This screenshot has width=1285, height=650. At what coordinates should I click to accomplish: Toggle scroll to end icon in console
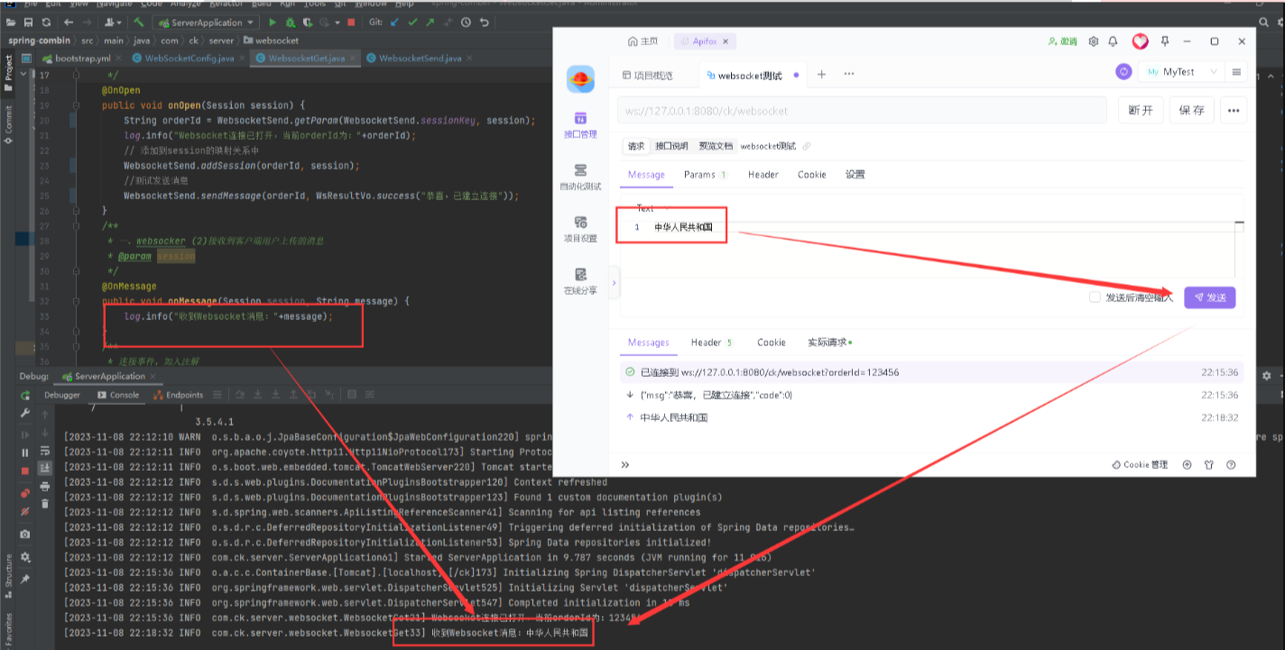pos(45,468)
